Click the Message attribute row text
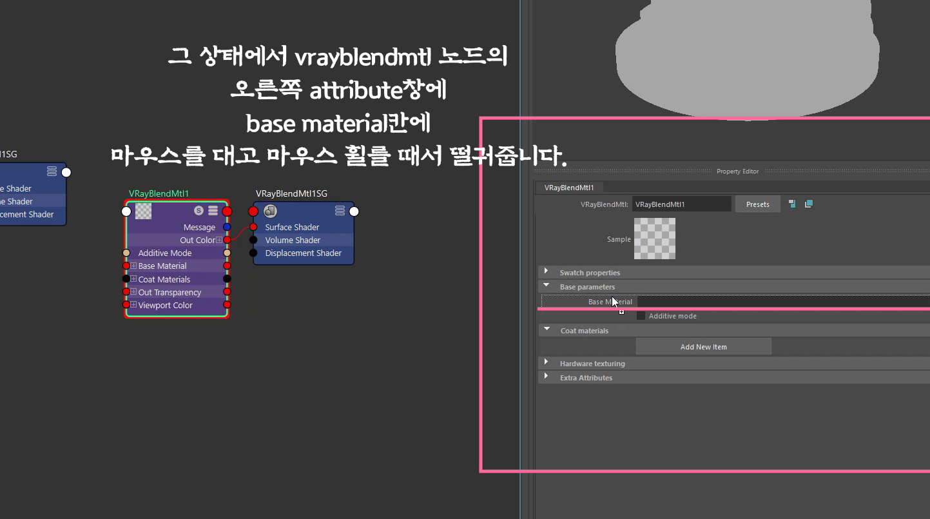Viewport: 930px width, 519px height. coord(199,227)
